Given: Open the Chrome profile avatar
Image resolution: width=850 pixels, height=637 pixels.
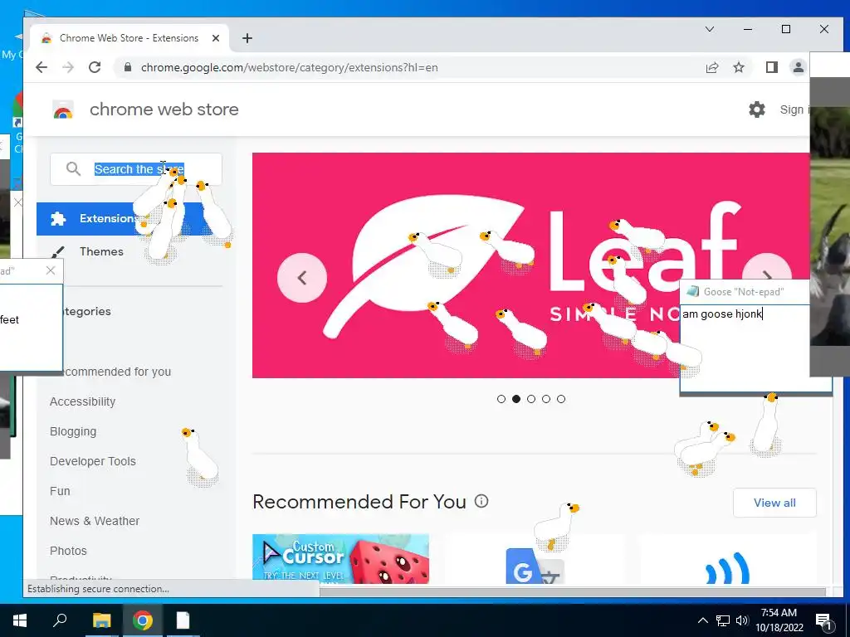Looking at the screenshot, I should pyautogui.click(x=798, y=67).
